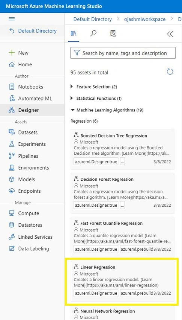This screenshot has width=182, height=320.
Task: Click the asset search filter field
Action: point(123,53)
